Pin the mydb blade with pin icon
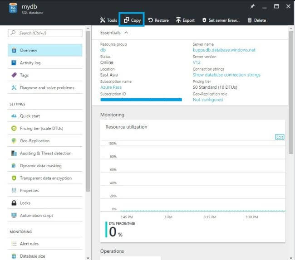 (252, 6)
